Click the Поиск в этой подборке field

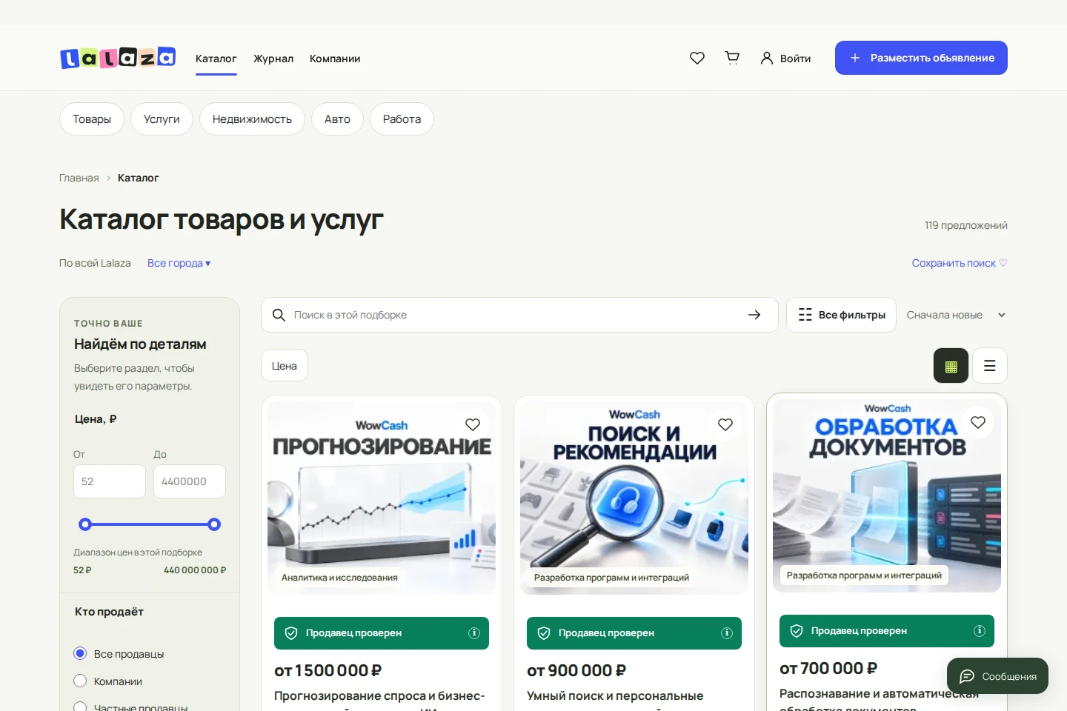pyautogui.click(x=519, y=315)
